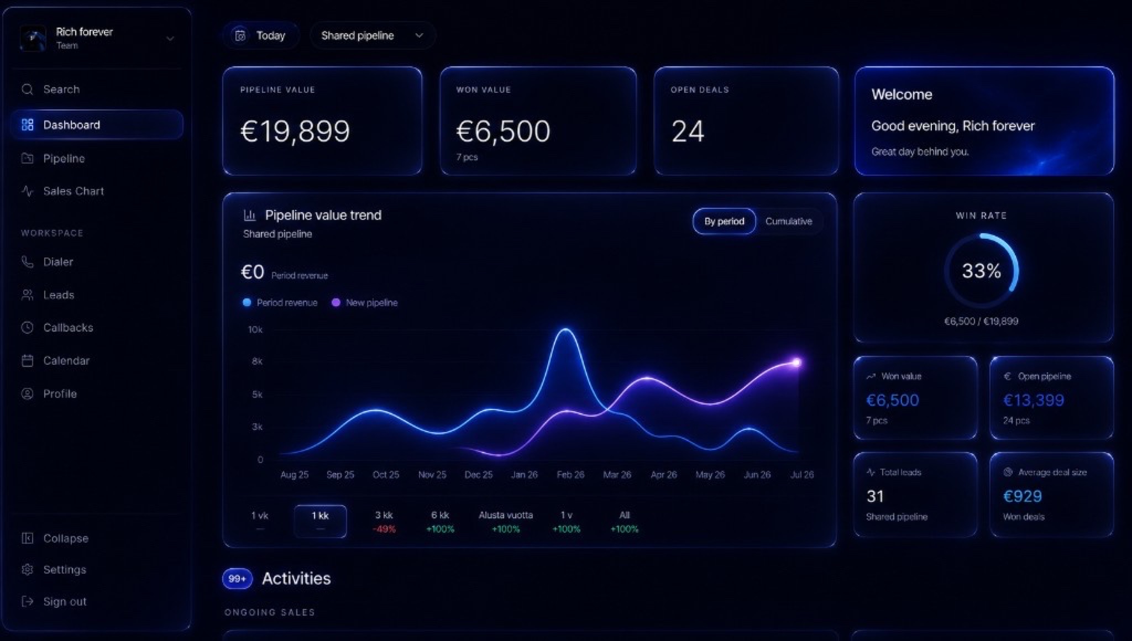The width and height of the screenshot is (1132, 641).
Task: Click the icon on Average deal size card
Action: click(1008, 472)
